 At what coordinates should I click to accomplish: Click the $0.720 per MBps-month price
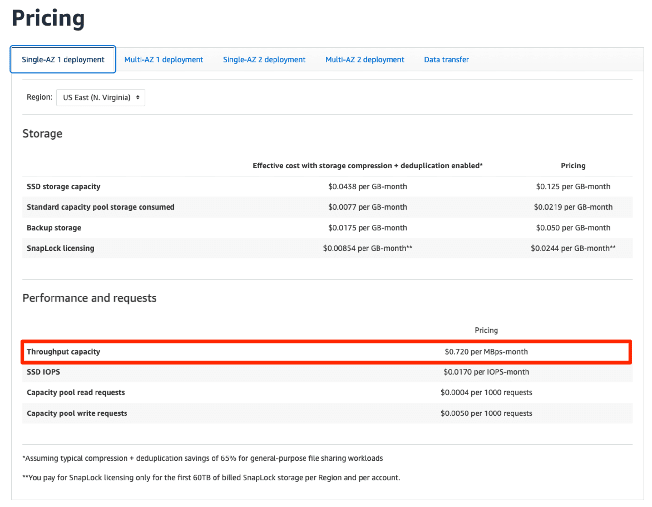click(486, 352)
